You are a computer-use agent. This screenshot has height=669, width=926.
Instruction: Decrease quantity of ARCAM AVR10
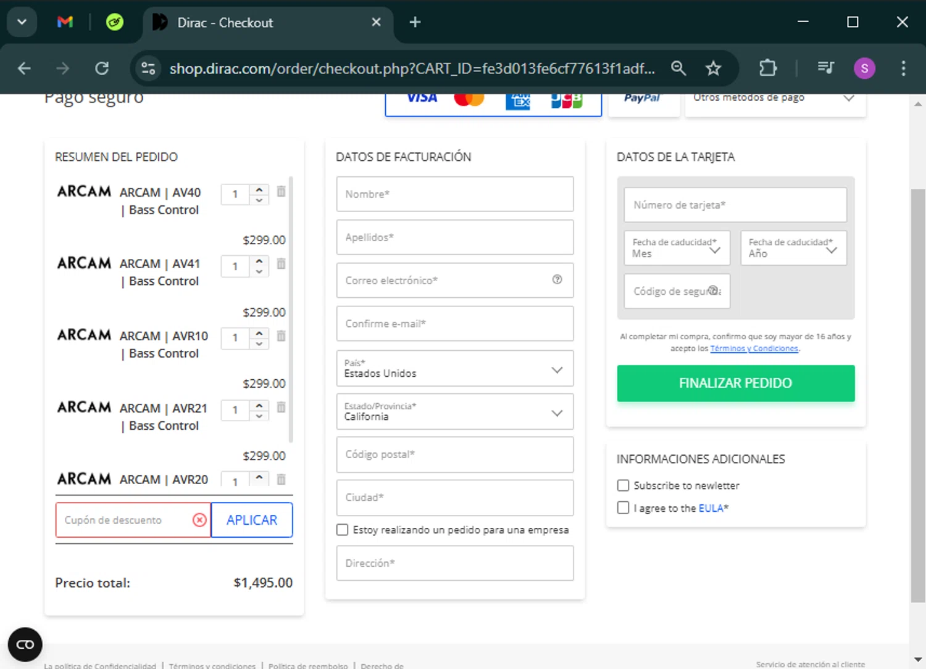(259, 344)
